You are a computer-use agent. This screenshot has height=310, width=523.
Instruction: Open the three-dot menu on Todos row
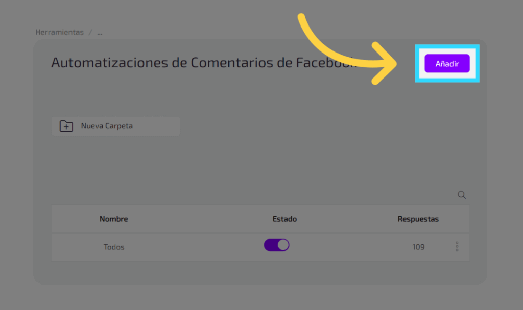click(457, 247)
